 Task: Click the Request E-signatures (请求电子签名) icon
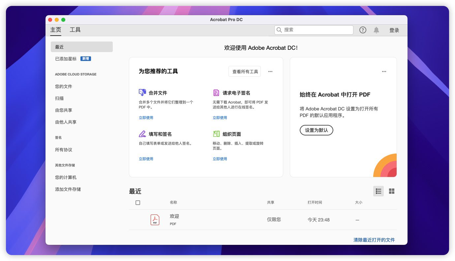point(216,93)
